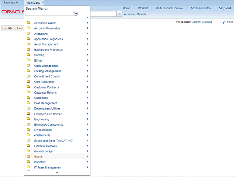
Task: Expand the Enterprise Components submenu arrow
Action: click(88, 125)
